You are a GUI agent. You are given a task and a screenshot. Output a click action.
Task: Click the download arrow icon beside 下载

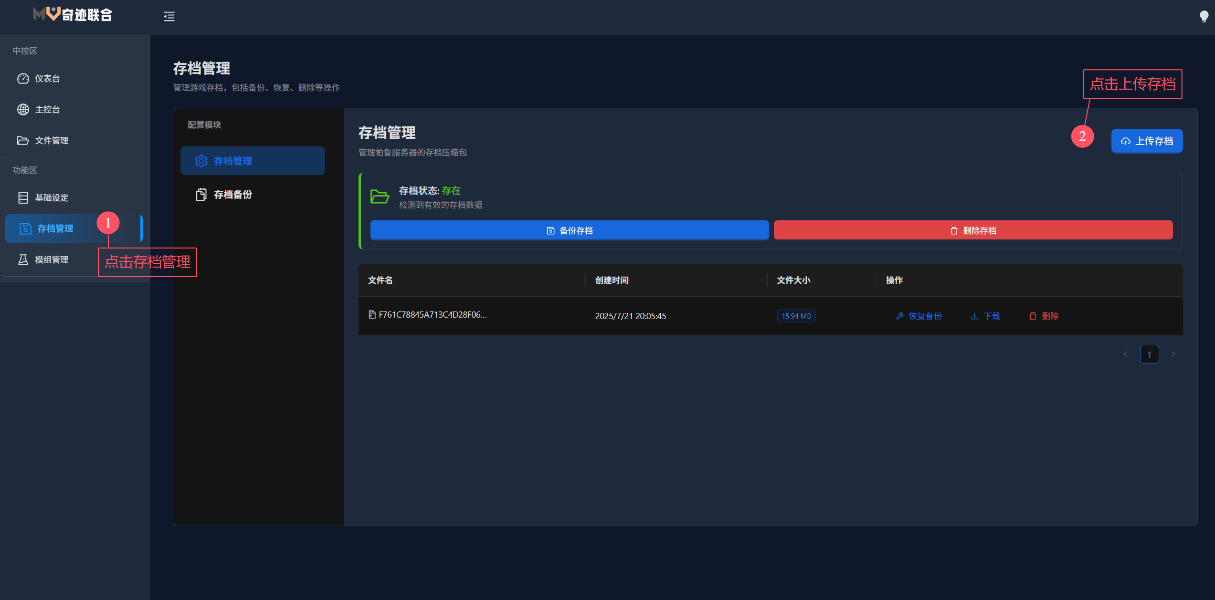click(x=975, y=316)
